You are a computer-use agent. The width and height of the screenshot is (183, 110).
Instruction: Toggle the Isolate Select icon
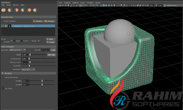[133, 5]
